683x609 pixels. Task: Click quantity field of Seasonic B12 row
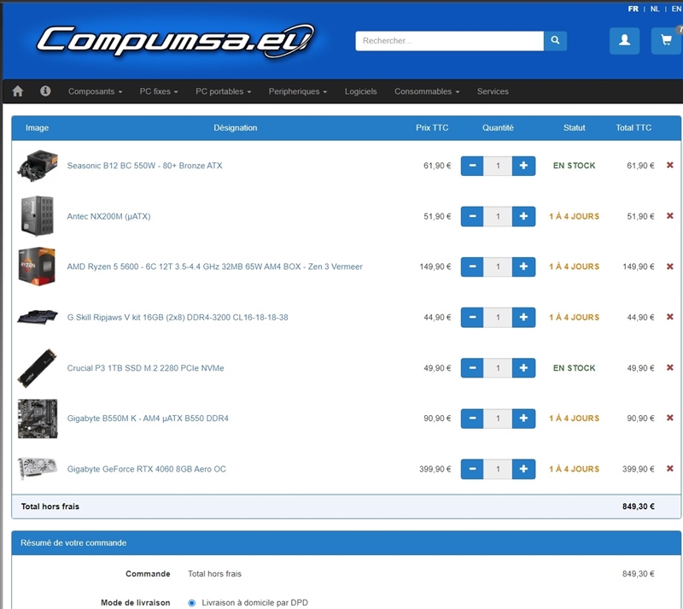(x=498, y=166)
